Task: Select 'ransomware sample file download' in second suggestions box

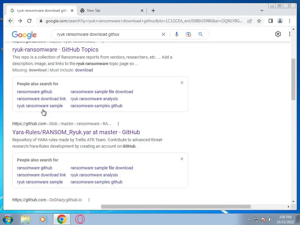Action: (102, 168)
